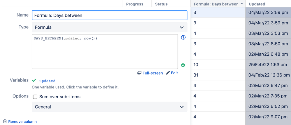Click the Remove column link
291x125 pixels.
coord(22,122)
